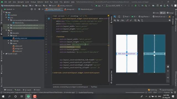Open the Refactor menu
Image resolution: width=177 pixels, height=99 pixels.
pyautogui.click(x=40, y=2)
